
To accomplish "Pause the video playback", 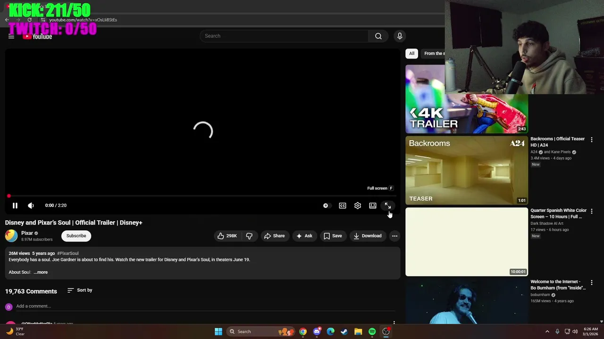I will click(x=15, y=205).
